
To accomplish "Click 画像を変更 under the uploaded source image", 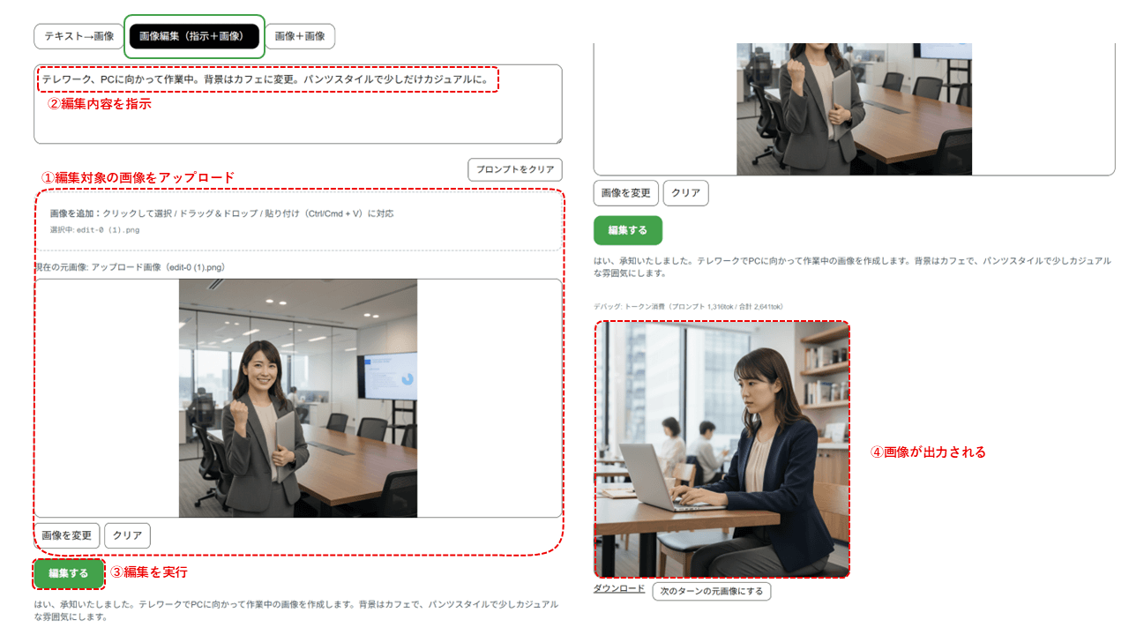I will (66, 535).
